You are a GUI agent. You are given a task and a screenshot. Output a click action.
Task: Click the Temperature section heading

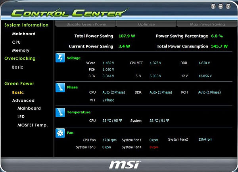(x=79, y=112)
